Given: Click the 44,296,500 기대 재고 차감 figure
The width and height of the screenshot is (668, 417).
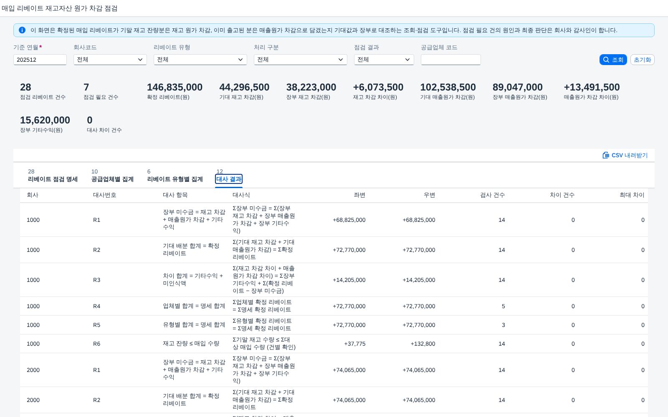Looking at the screenshot, I should (244, 87).
